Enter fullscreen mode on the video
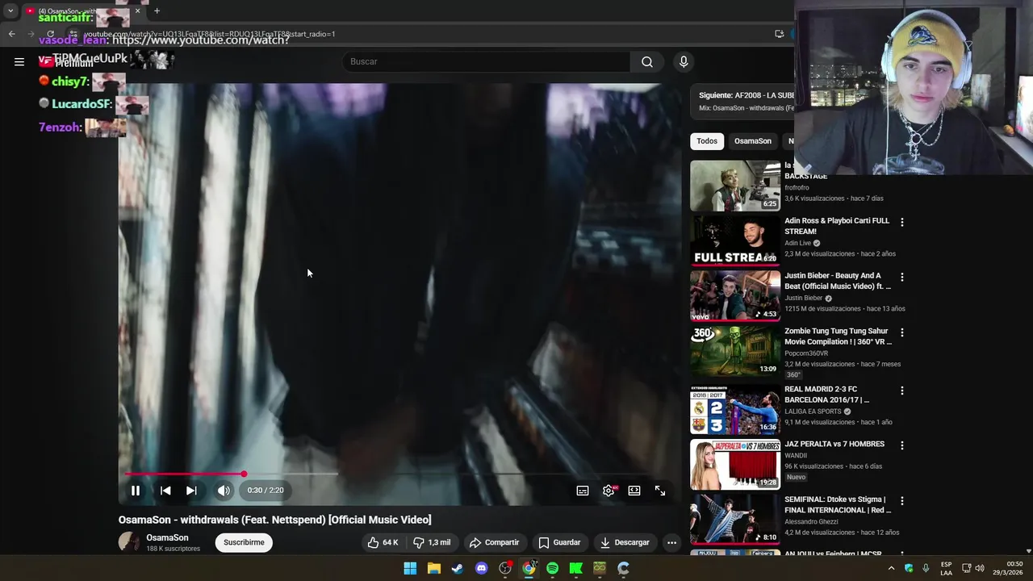The image size is (1033, 581). [x=660, y=491]
